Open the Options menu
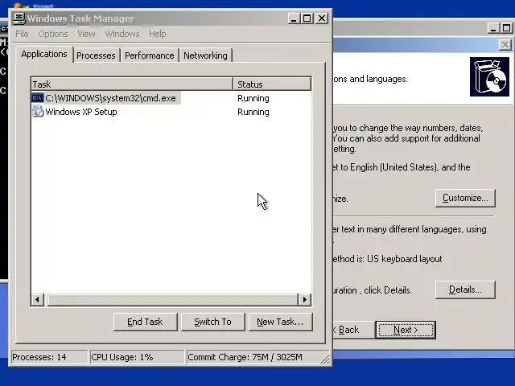This screenshot has width=515, height=386. [x=53, y=34]
